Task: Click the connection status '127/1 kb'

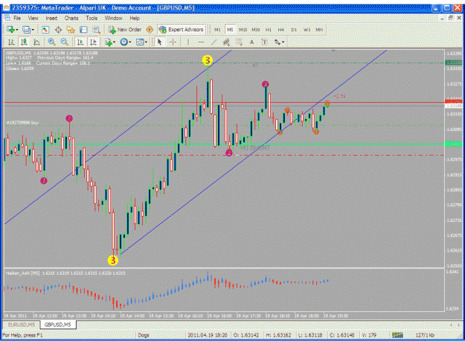Action: [x=424, y=335]
